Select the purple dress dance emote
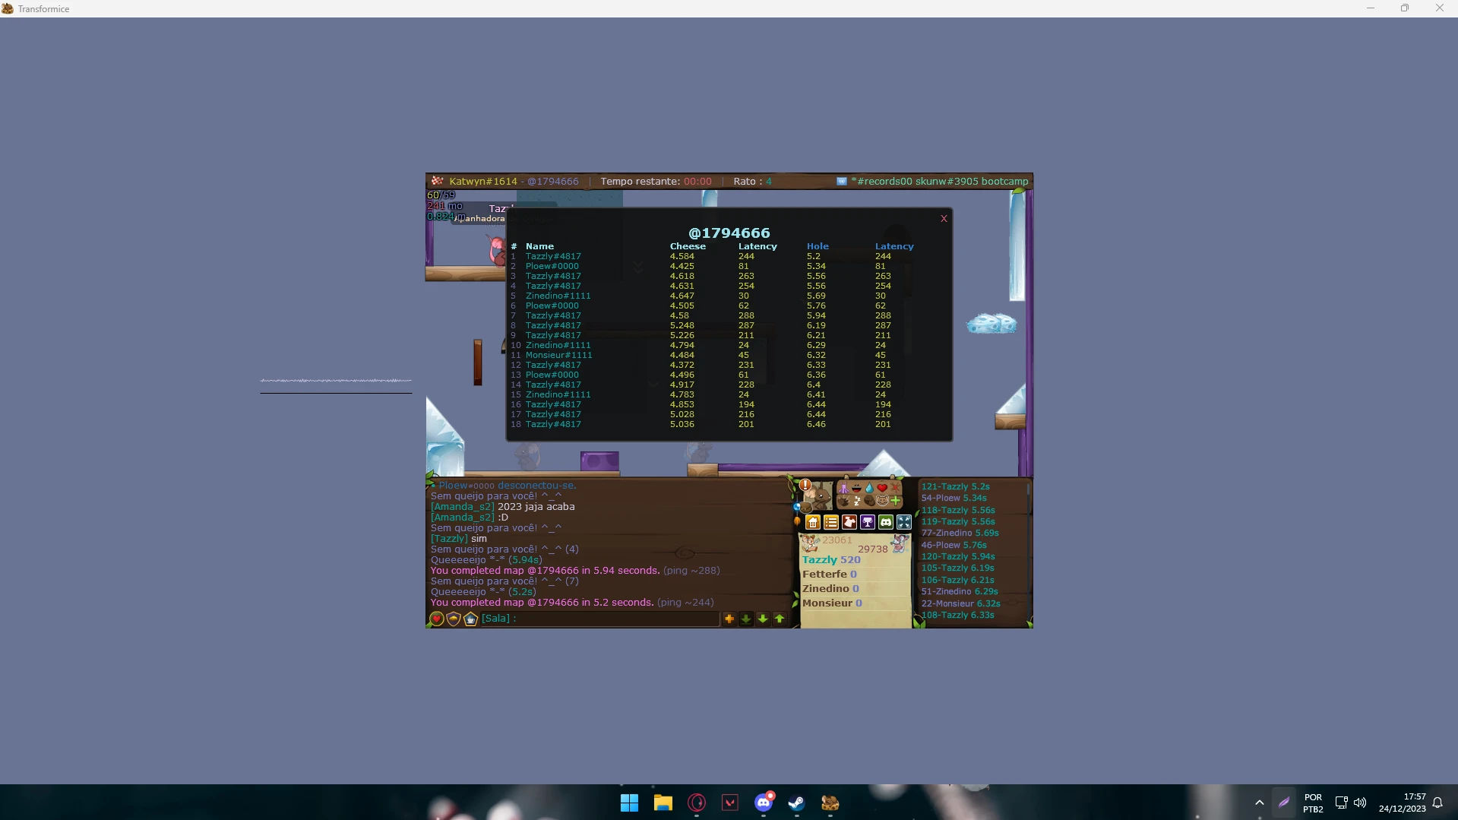 pyautogui.click(x=843, y=488)
